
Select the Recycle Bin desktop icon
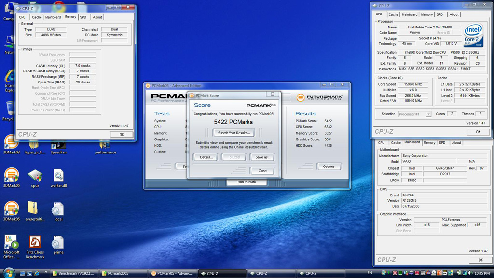9,111
